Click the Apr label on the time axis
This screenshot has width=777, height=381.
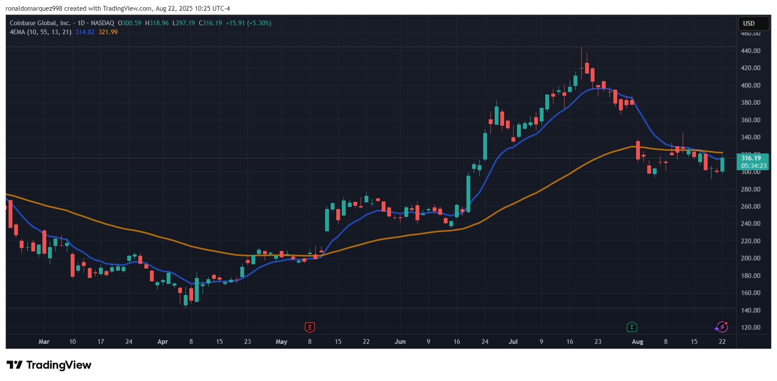click(163, 342)
